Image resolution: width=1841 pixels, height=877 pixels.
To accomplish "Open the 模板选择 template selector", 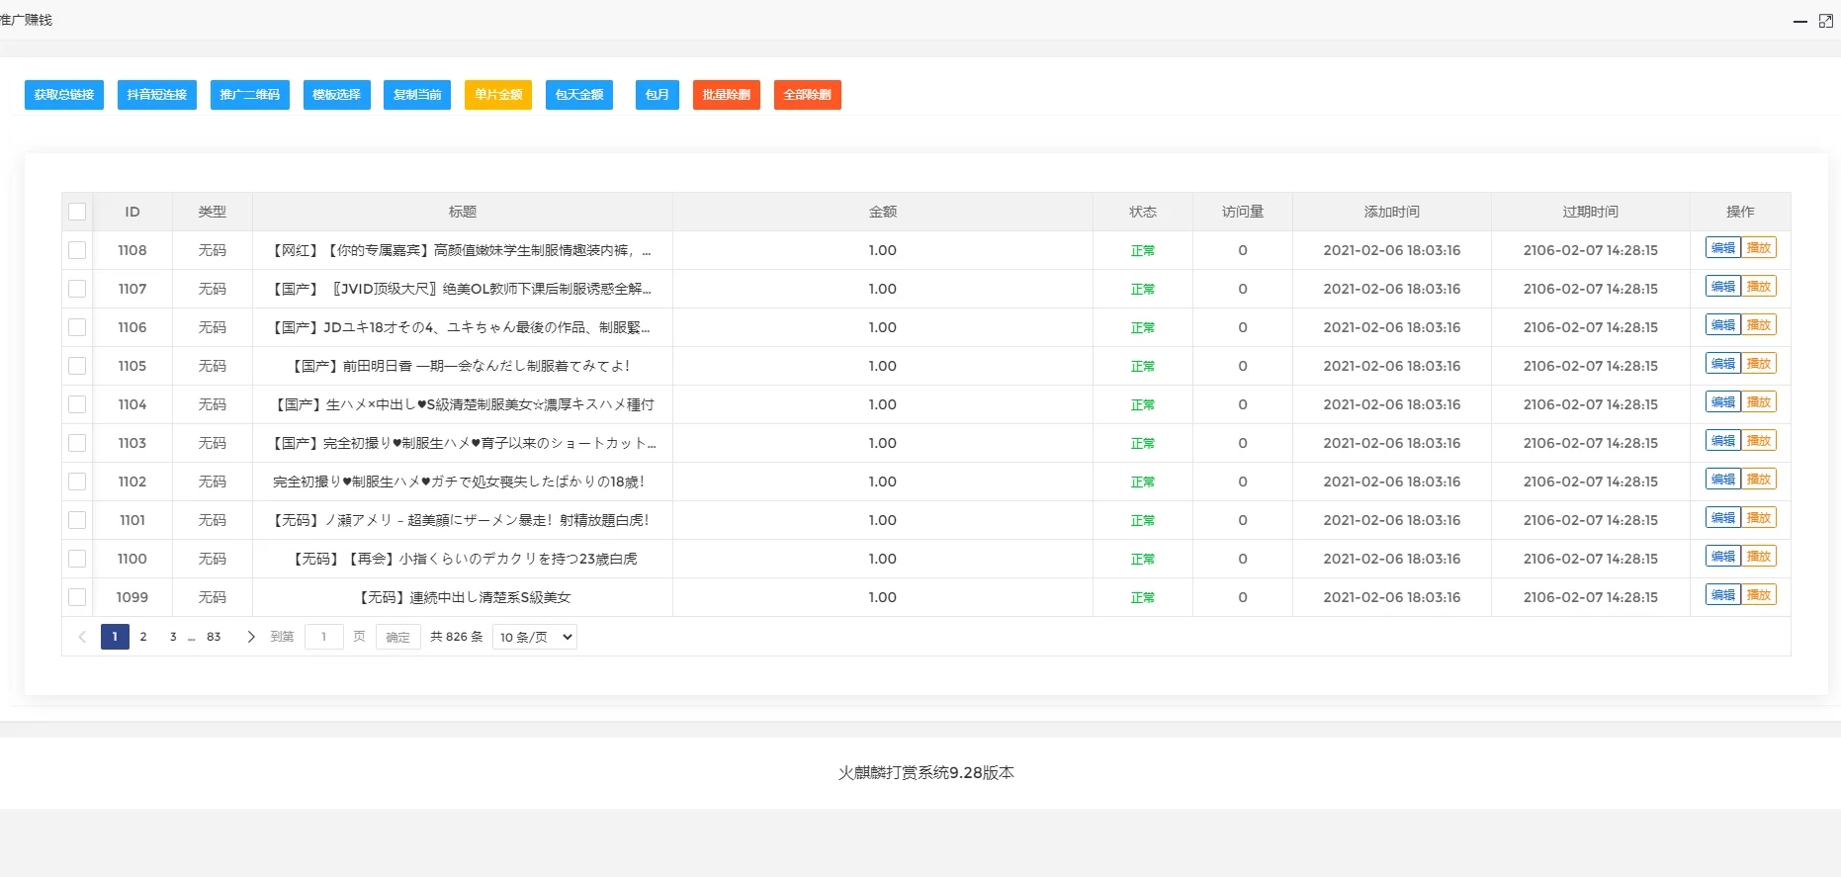I will [x=336, y=95].
